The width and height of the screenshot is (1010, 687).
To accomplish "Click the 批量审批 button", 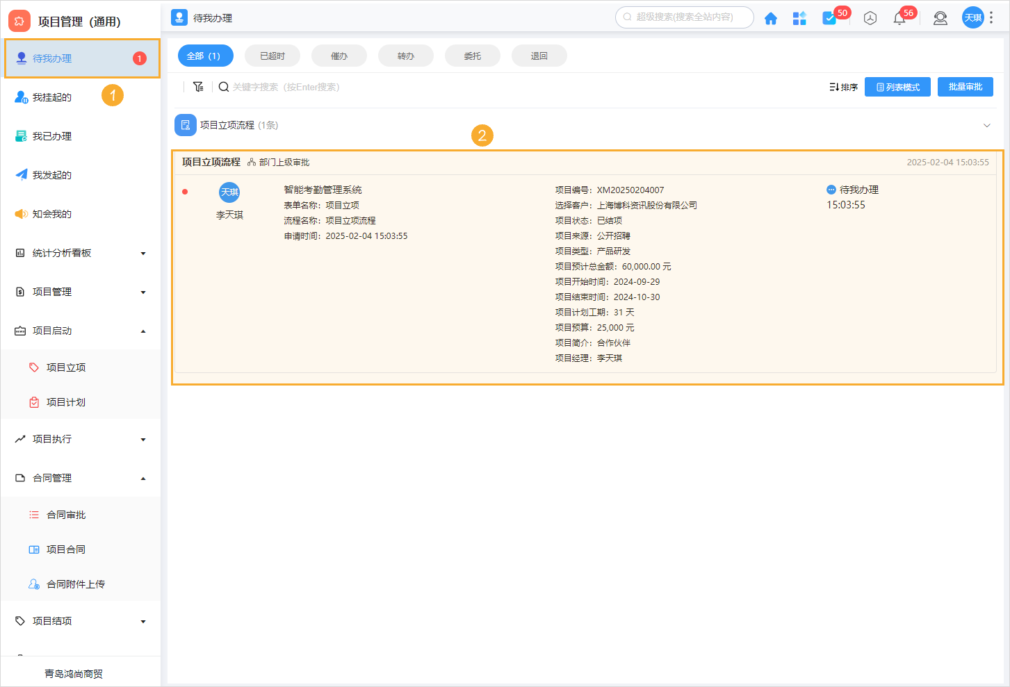I will (965, 87).
